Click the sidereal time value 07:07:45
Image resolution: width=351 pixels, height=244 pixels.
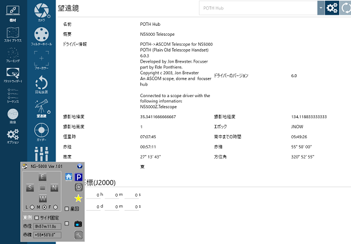click(148, 137)
